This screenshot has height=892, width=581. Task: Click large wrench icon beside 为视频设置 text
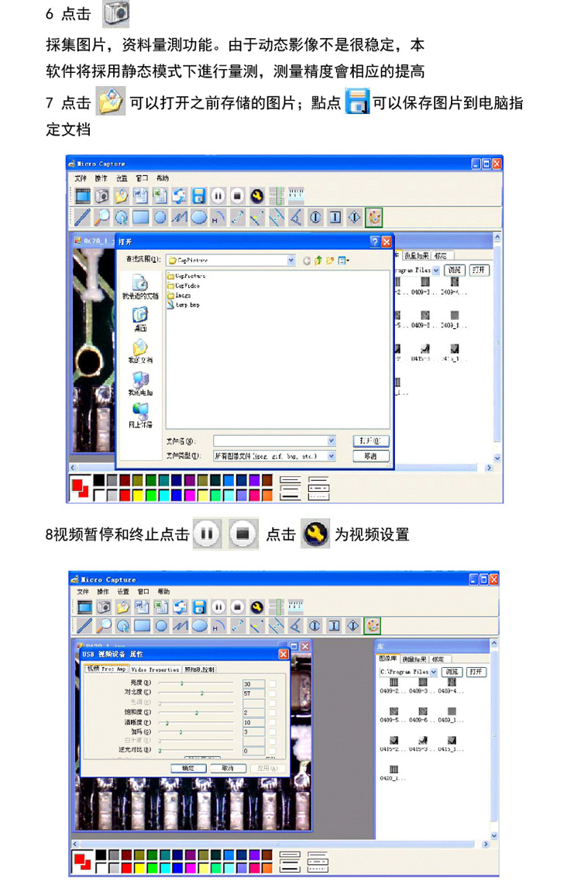315,534
